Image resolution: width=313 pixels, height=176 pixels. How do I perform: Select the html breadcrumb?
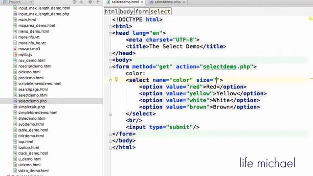coord(112,11)
